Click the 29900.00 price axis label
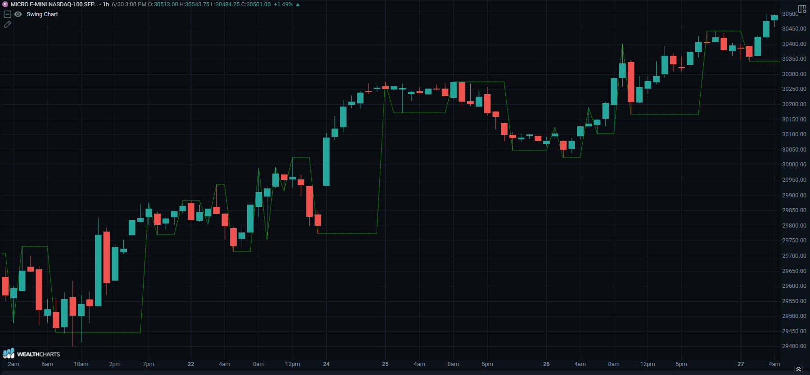This screenshot has height=375, width=810. click(x=794, y=196)
